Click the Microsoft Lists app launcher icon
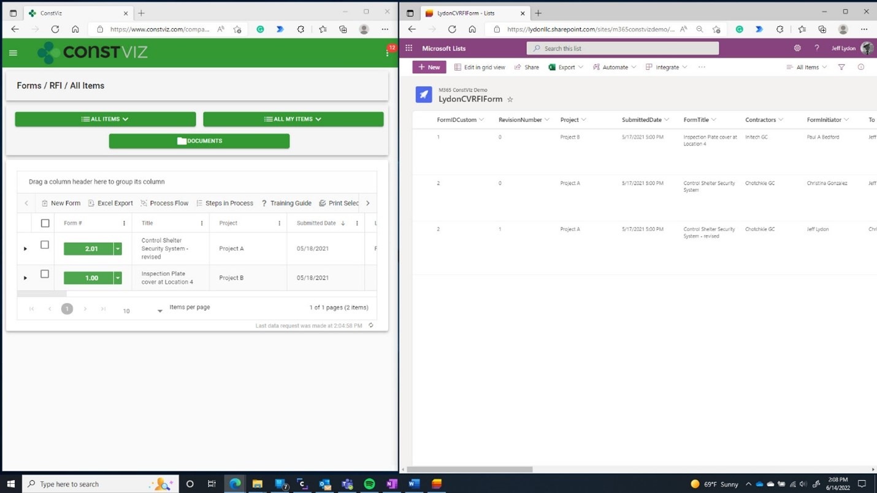The width and height of the screenshot is (877, 493). coord(409,48)
